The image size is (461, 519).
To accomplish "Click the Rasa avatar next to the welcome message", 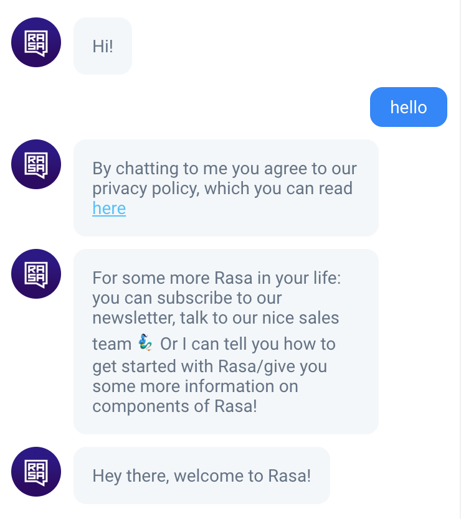I will coord(36,472).
